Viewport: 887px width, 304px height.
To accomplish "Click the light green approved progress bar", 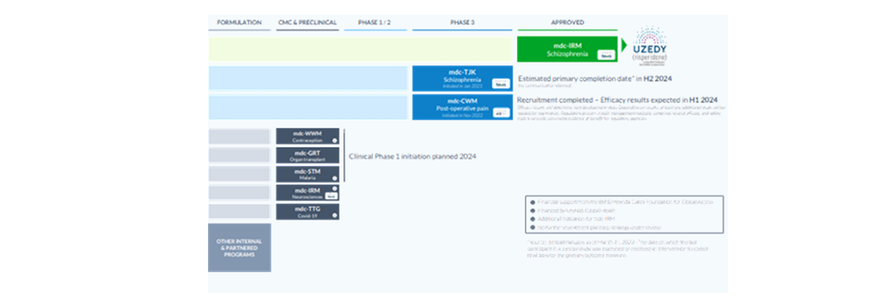I will click(x=360, y=49).
